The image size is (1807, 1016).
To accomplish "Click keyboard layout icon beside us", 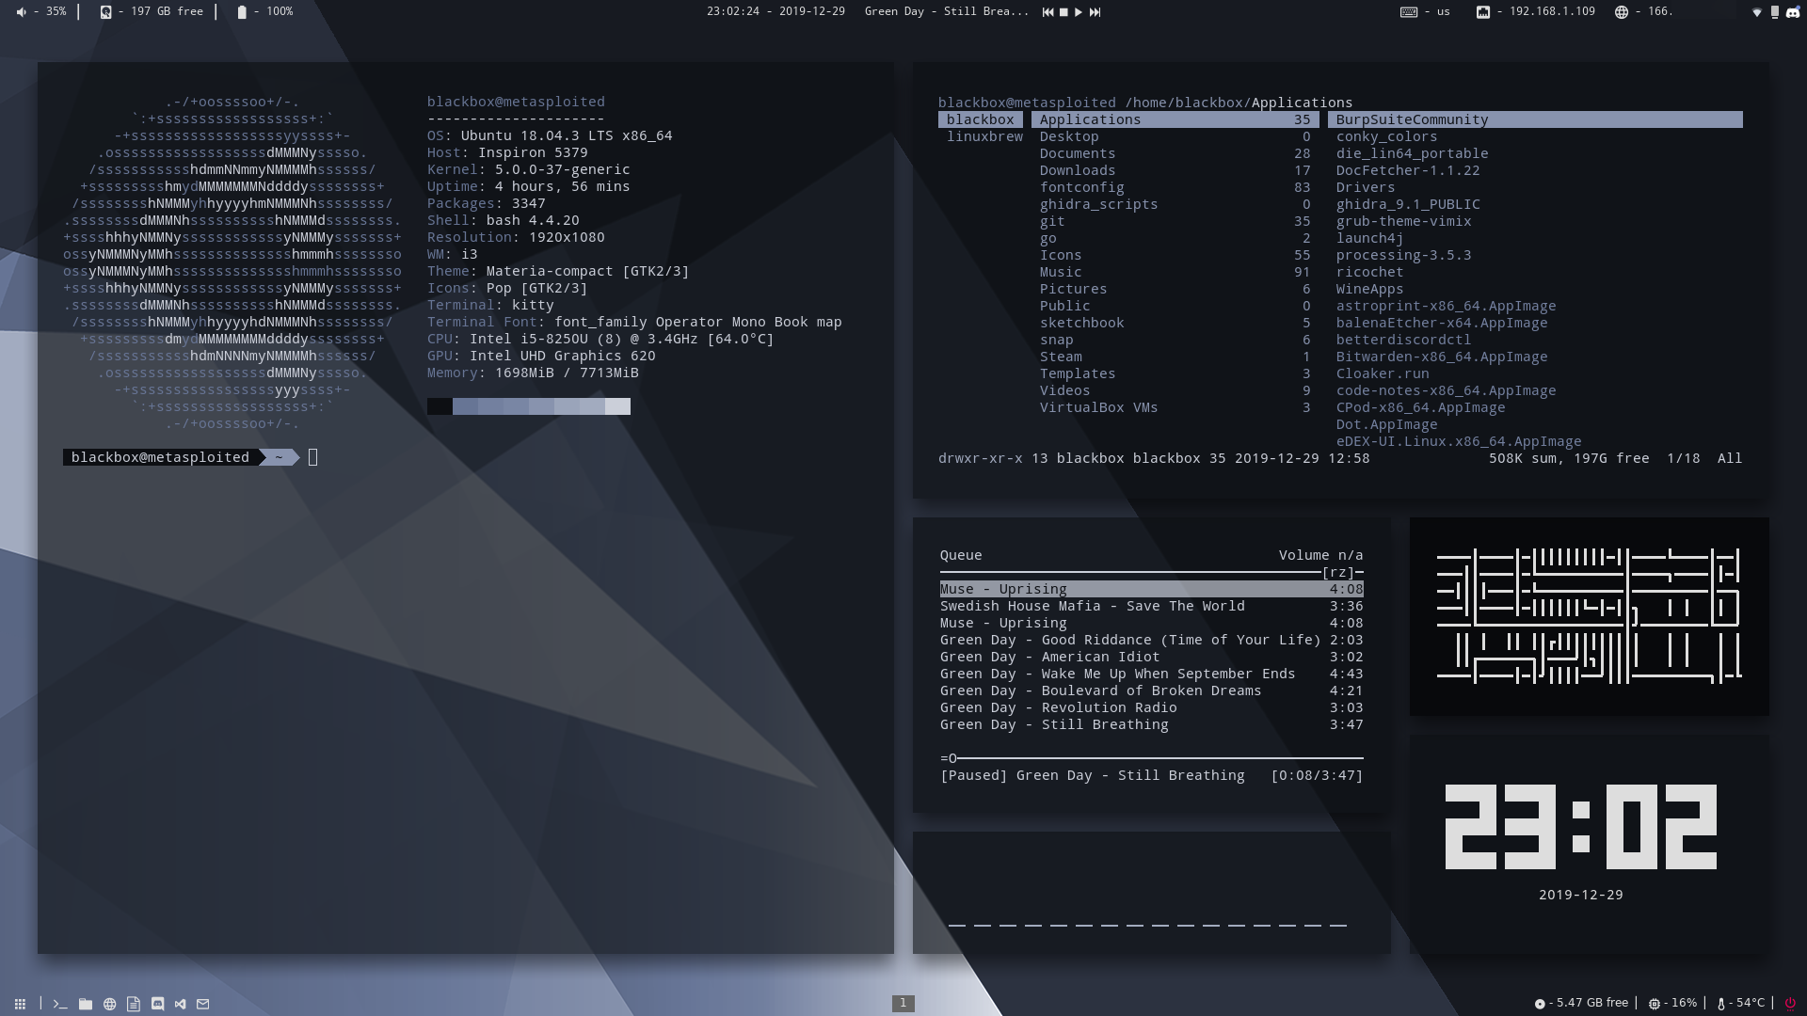I will coord(1409,12).
